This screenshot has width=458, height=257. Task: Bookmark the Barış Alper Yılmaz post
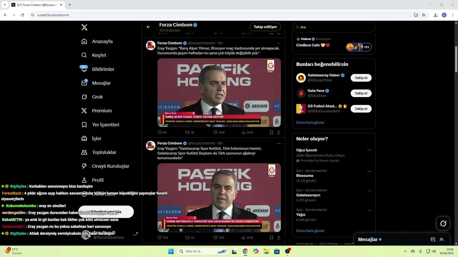tap(272, 132)
